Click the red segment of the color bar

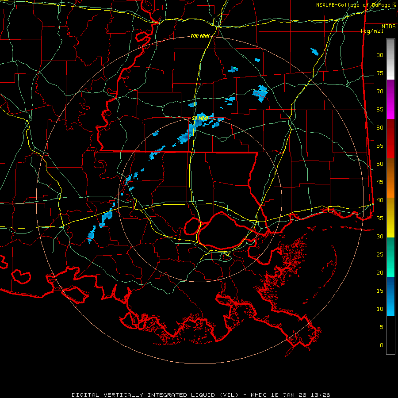pos(390,139)
